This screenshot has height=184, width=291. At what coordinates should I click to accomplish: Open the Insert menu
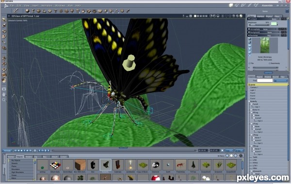coord(35,5)
